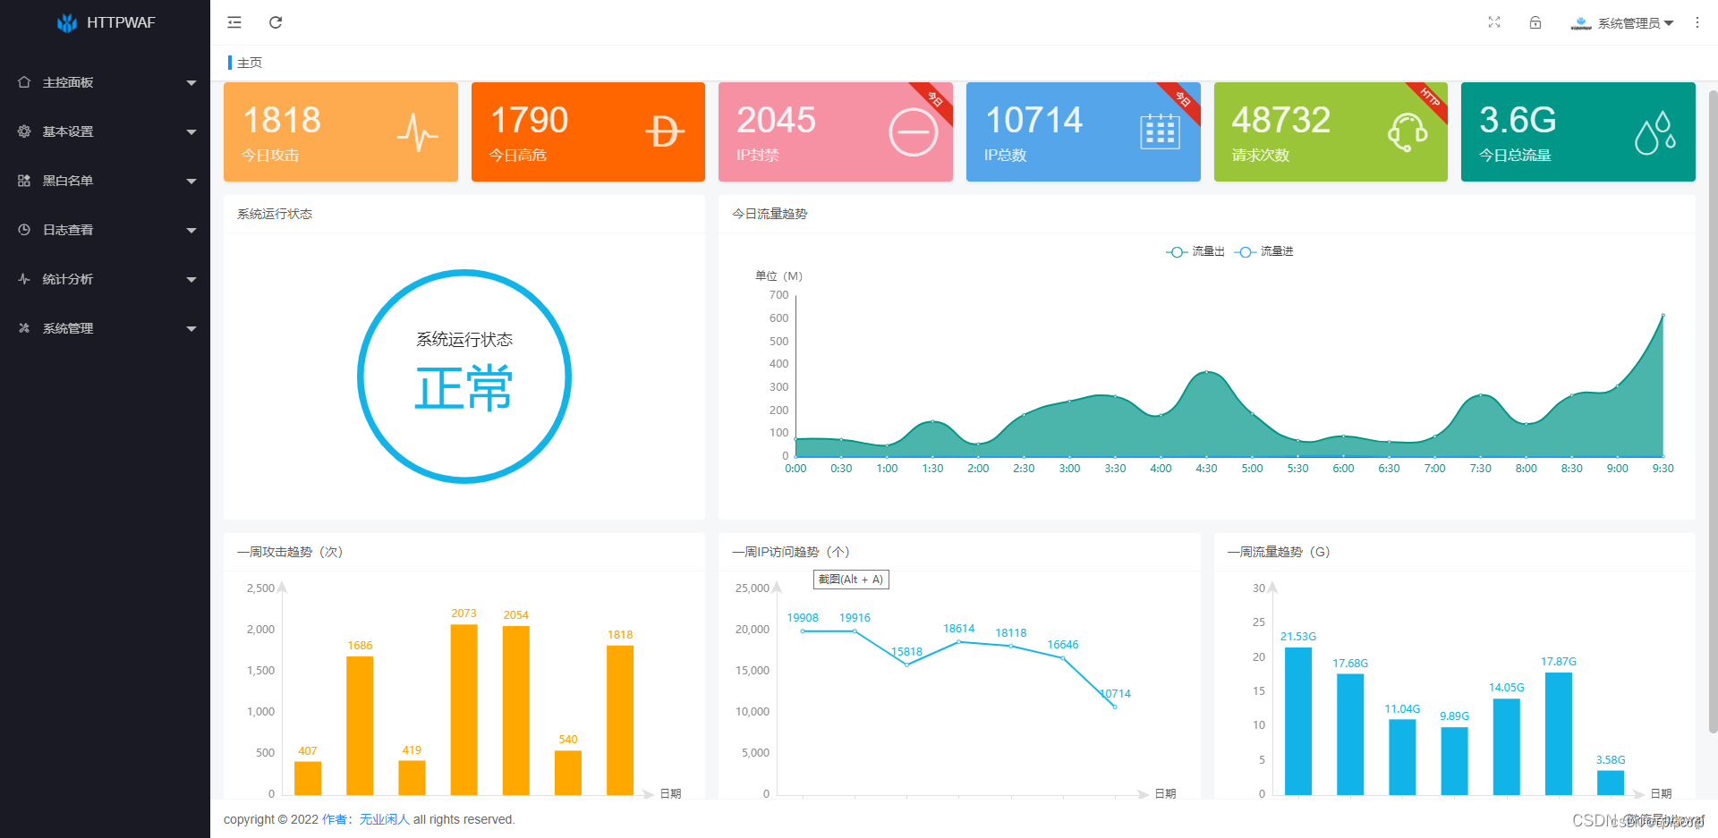Image resolution: width=1718 pixels, height=838 pixels.
Task: Expand the 系统管理 section
Action: point(67,328)
